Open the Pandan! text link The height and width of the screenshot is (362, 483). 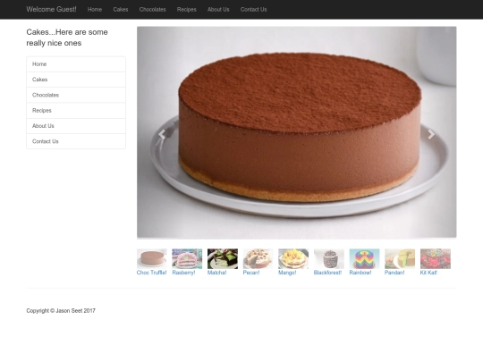click(394, 273)
